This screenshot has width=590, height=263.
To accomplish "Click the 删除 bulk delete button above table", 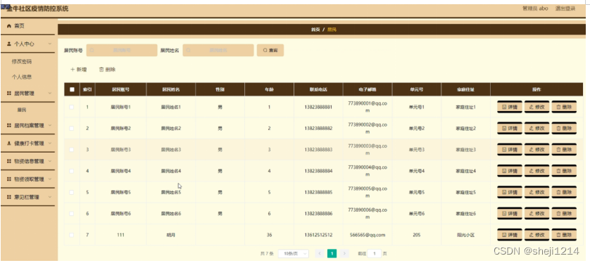I will tap(107, 70).
